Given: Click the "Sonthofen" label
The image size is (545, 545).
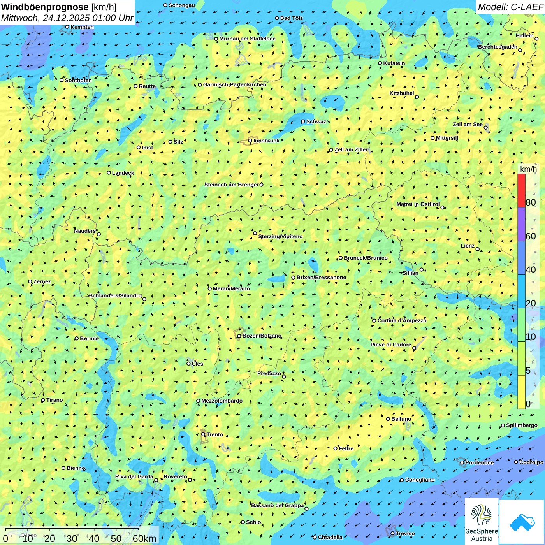Looking at the screenshot, I should point(78,80).
